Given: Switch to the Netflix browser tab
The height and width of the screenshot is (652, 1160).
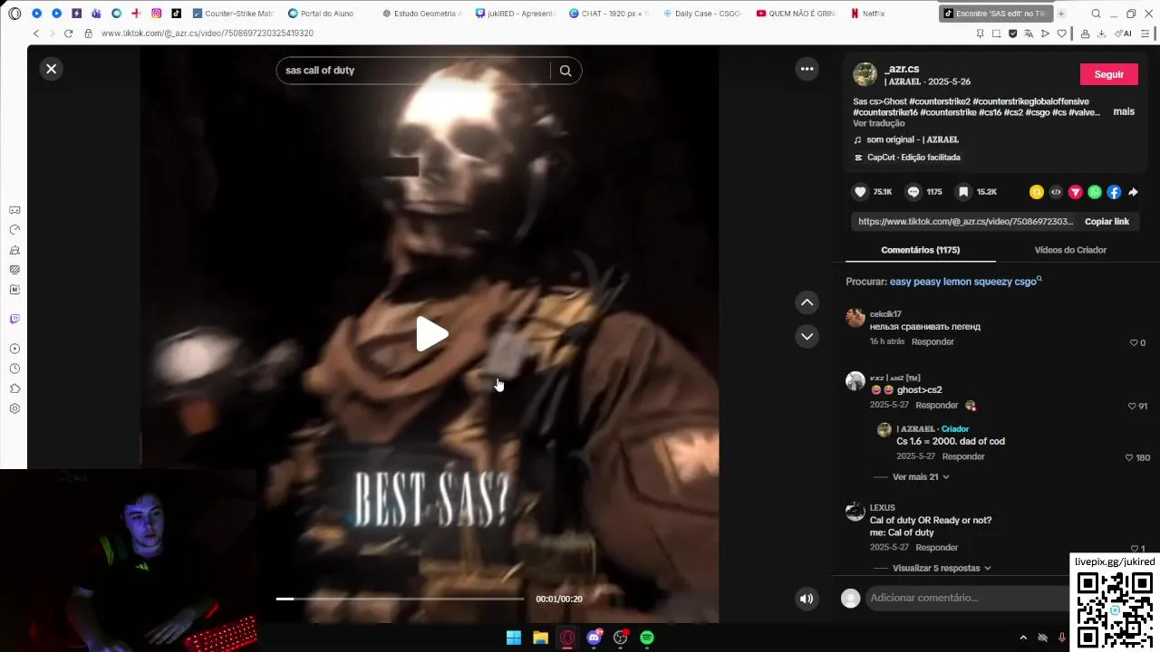Looking at the screenshot, I should coord(868,14).
